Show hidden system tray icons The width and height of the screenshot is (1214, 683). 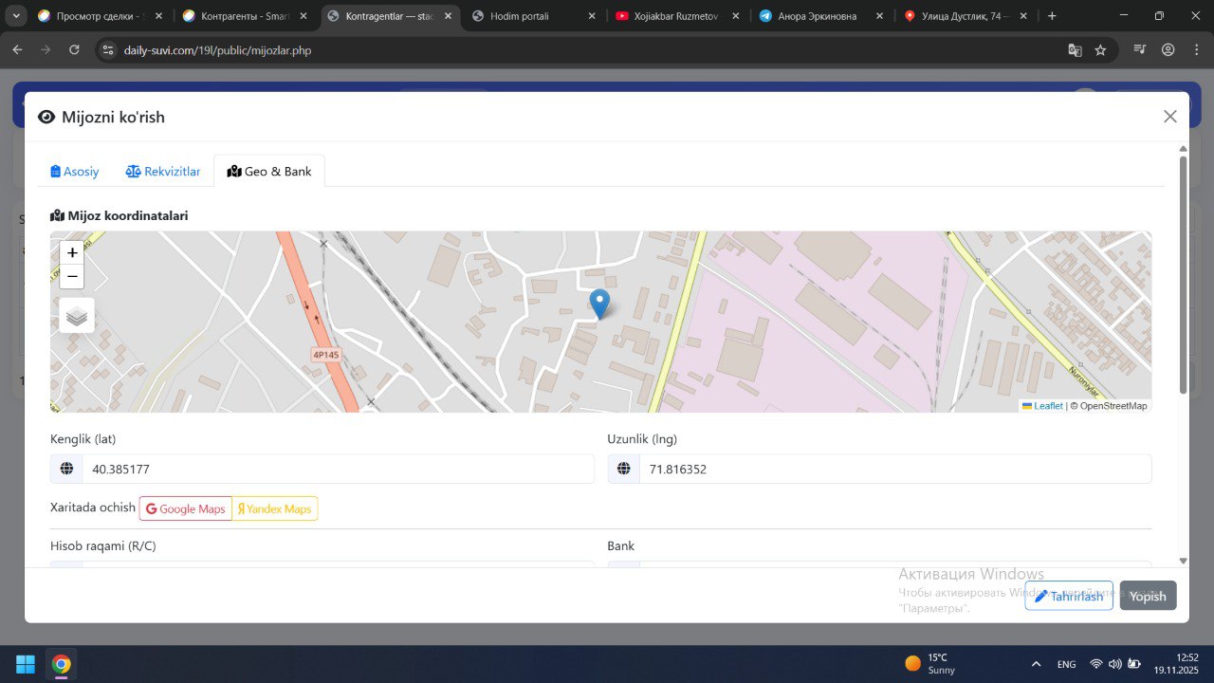pos(1036,664)
